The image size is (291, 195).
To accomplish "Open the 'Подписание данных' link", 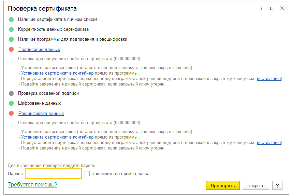I will tap(39, 50).
